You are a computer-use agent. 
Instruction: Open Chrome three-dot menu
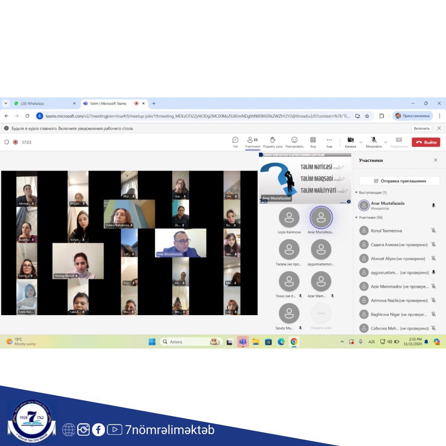click(x=439, y=116)
